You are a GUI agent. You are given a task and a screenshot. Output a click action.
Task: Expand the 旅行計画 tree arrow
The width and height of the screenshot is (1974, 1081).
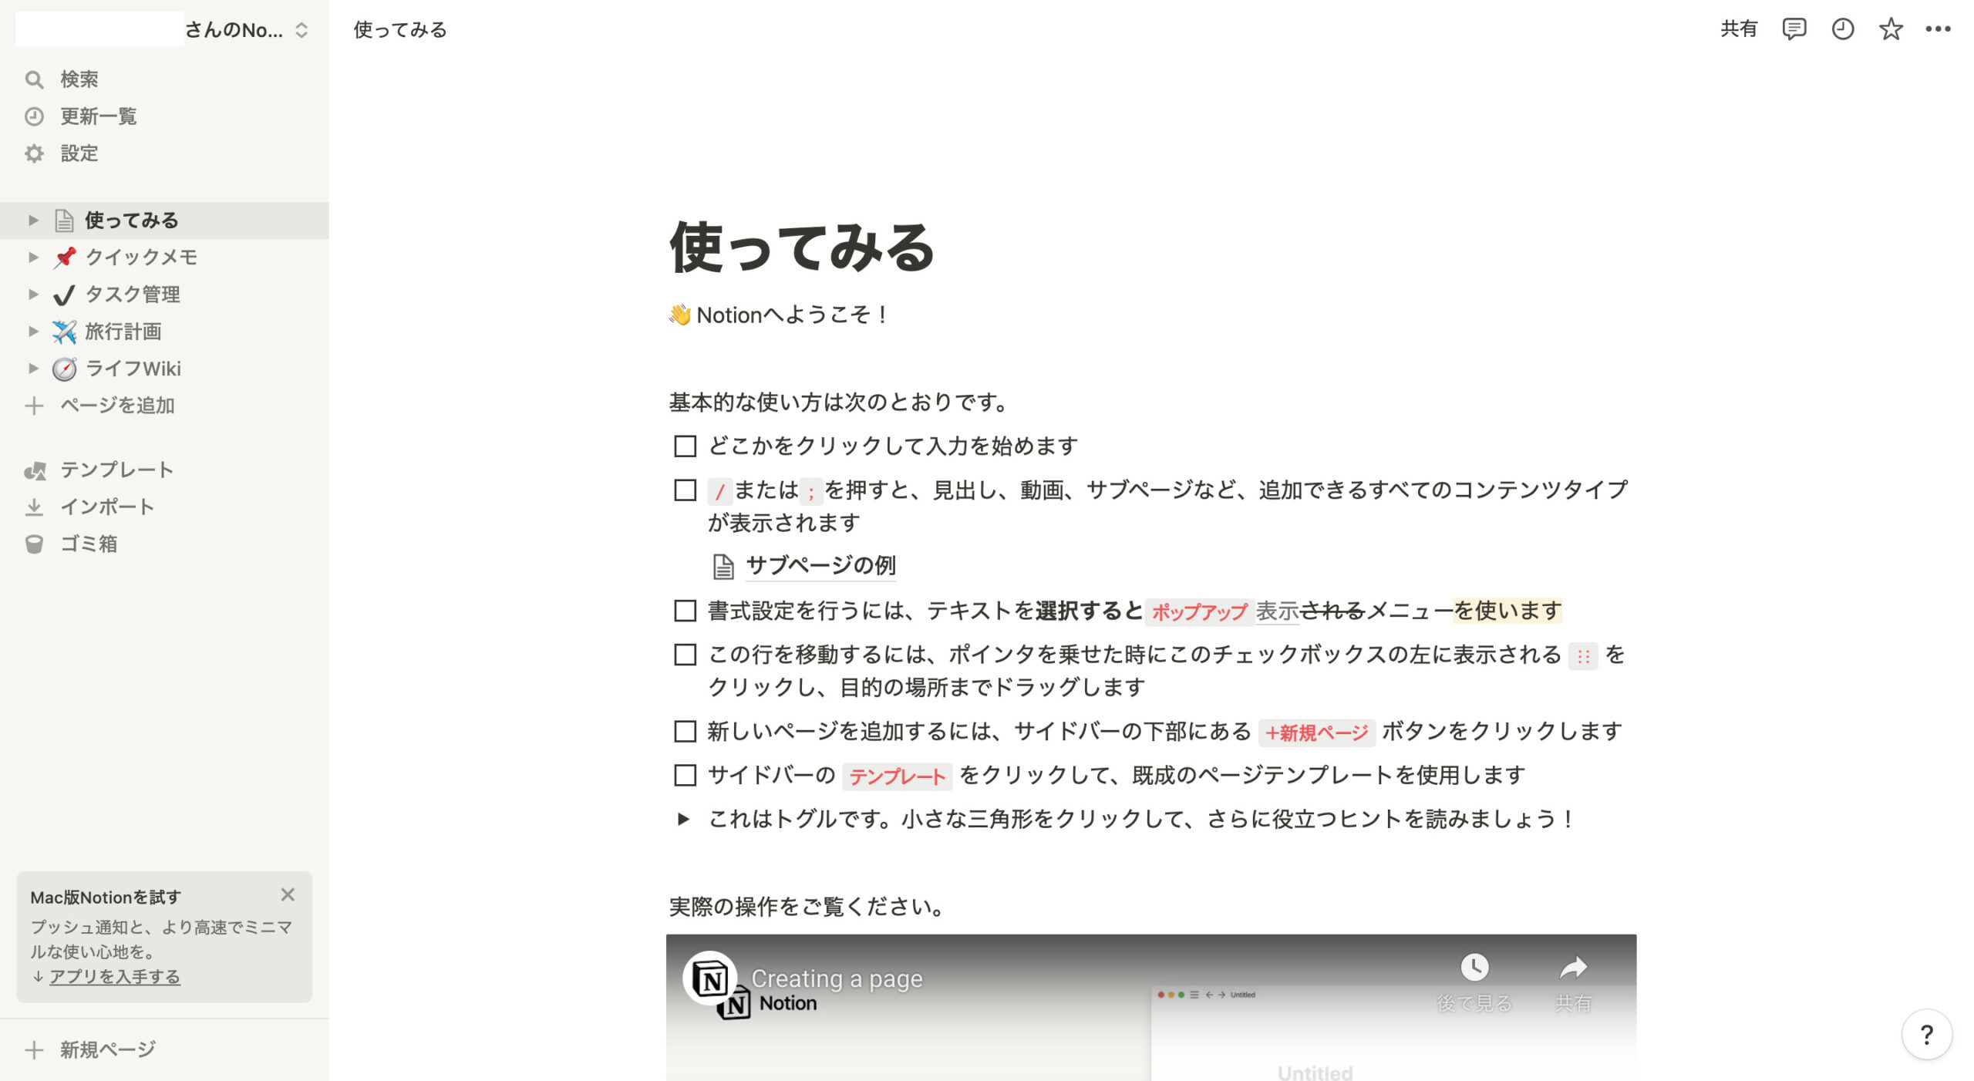tap(33, 332)
